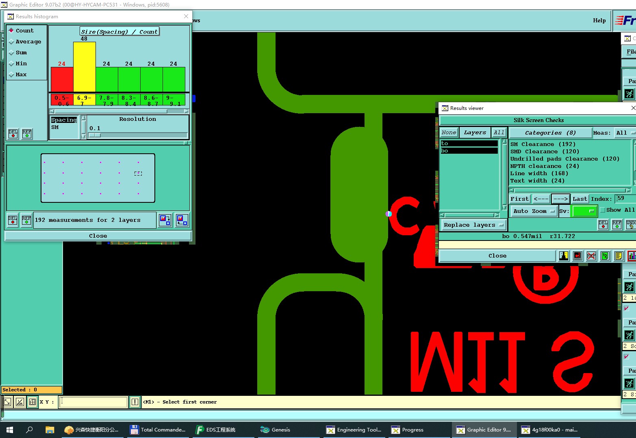Viewport: 636px width, 438px height.
Task: Switch to Total Commander on taskbar
Action: pyautogui.click(x=158, y=430)
